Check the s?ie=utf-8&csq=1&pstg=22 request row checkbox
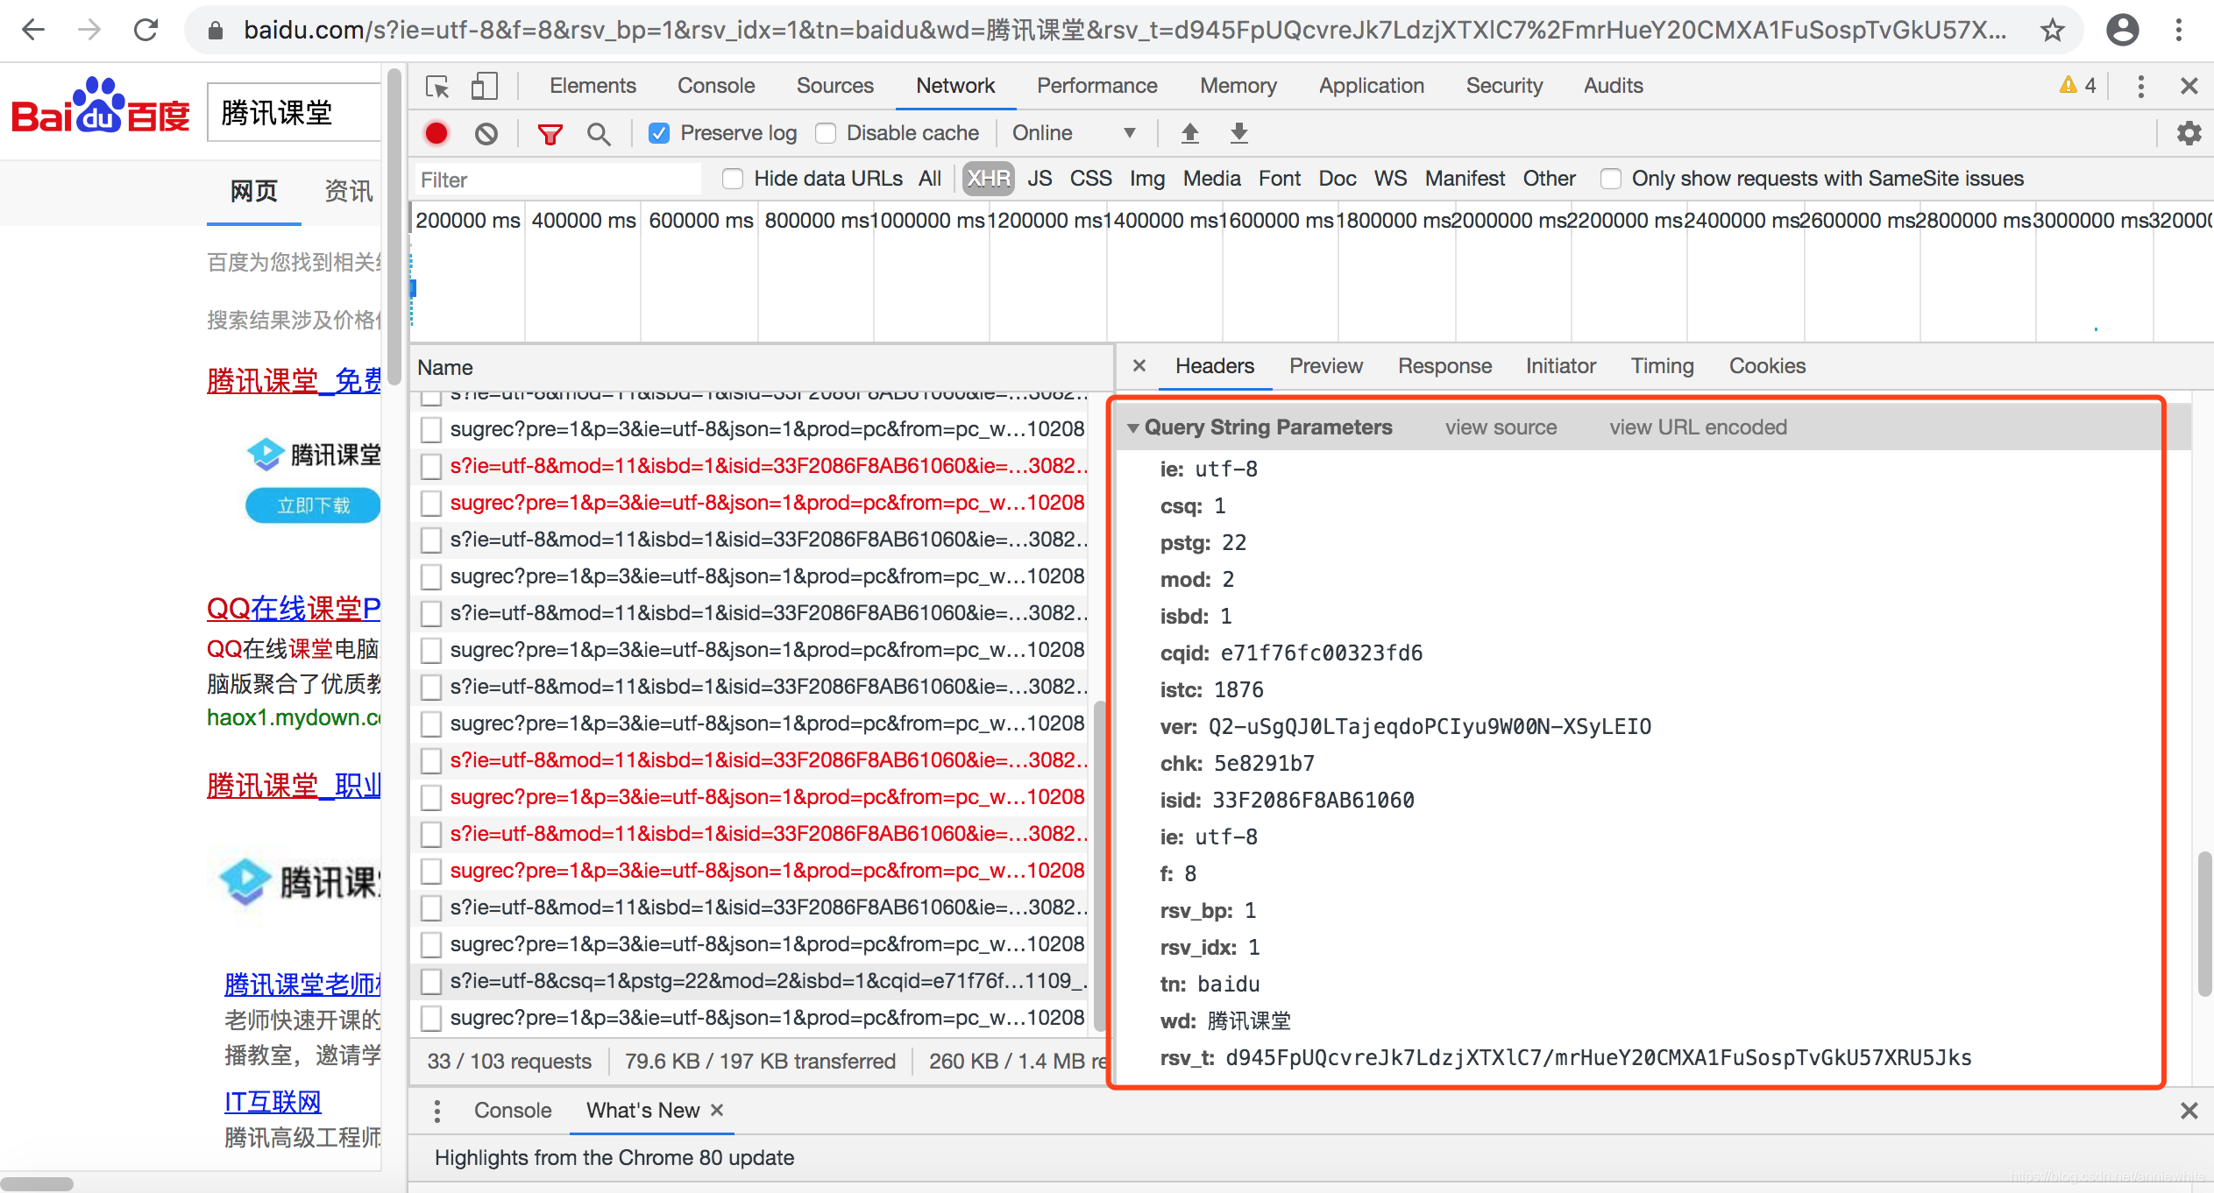This screenshot has height=1193, width=2214. [430, 981]
